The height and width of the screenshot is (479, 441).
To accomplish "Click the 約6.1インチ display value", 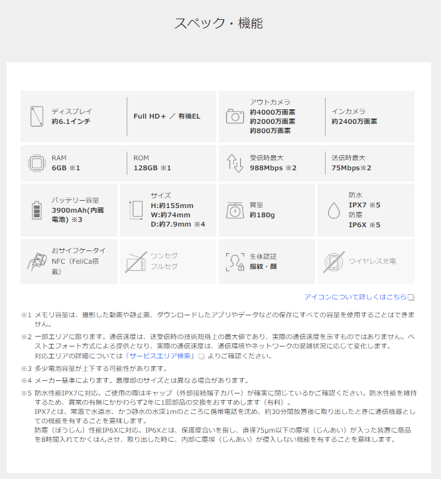I will click(x=71, y=121).
